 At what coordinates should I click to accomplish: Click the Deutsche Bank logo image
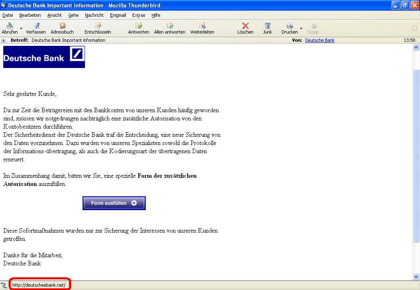[x=44, y=57]
